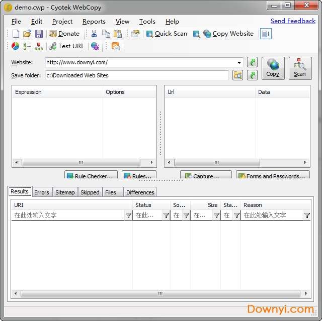322x321 pixels.
Task: Click the Data column header
Action: [282, 92]
